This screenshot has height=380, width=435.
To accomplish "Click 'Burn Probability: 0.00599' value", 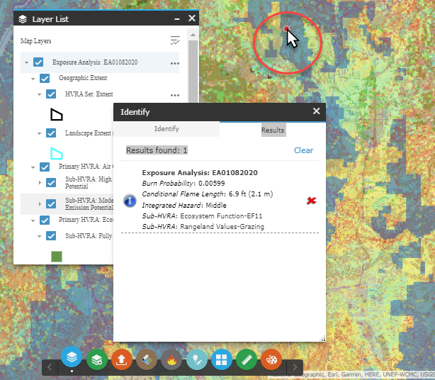I will pos(183,183).
